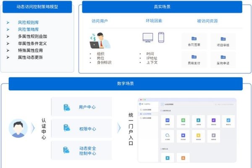This screenshot has height=168, width=252.
Task: Click the 时间 bullet text
Action: (150, 54)
